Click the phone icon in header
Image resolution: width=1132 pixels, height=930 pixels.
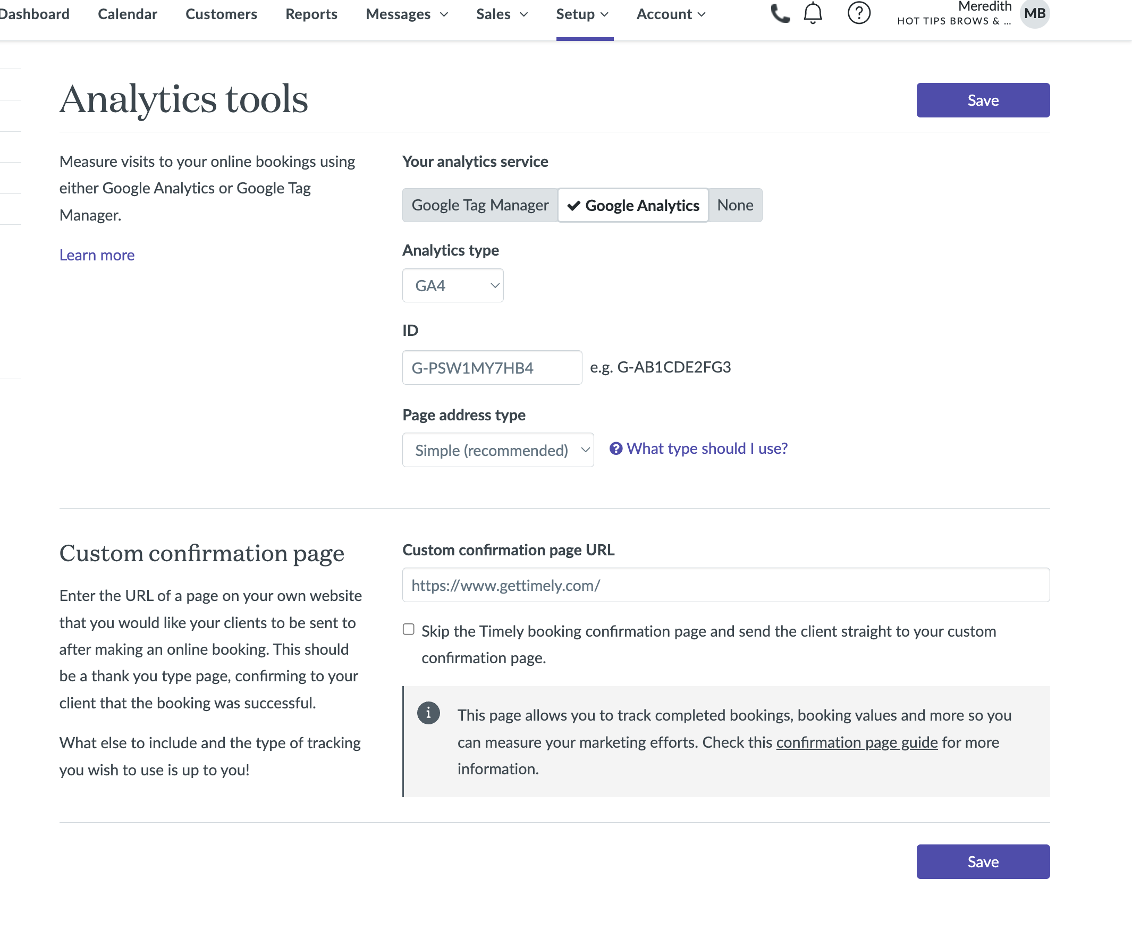click(780, 13)
